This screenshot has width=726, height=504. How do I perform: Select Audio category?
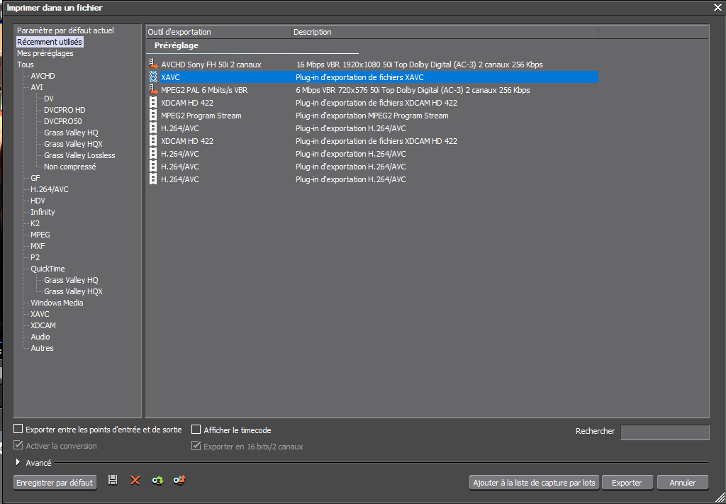tap(40, 337)
